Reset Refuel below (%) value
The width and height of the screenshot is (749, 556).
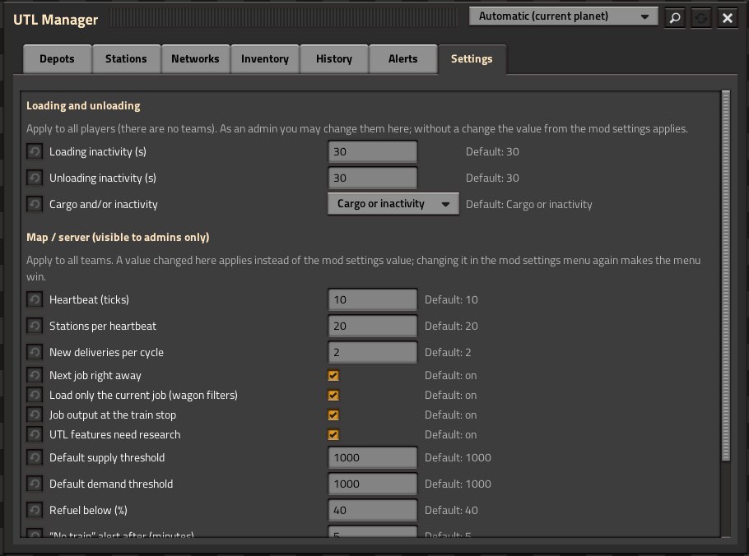35,510
